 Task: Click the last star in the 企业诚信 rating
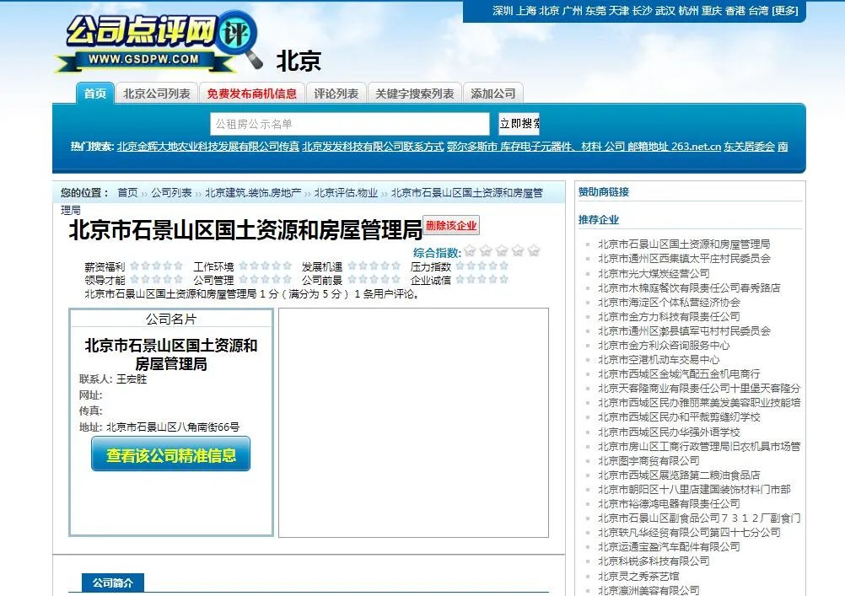point(503,279)
